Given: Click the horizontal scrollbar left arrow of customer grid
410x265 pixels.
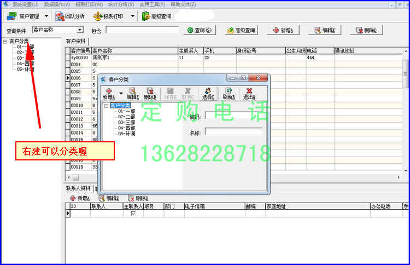Looking at the screenshot, I should (x=69, y=177).
